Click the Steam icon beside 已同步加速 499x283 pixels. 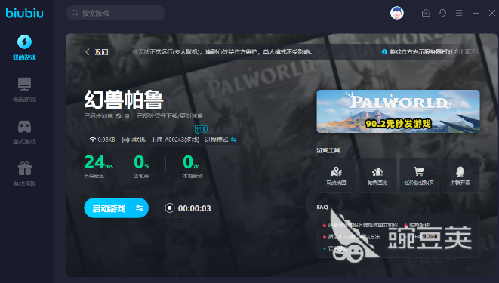coord(119,116)
